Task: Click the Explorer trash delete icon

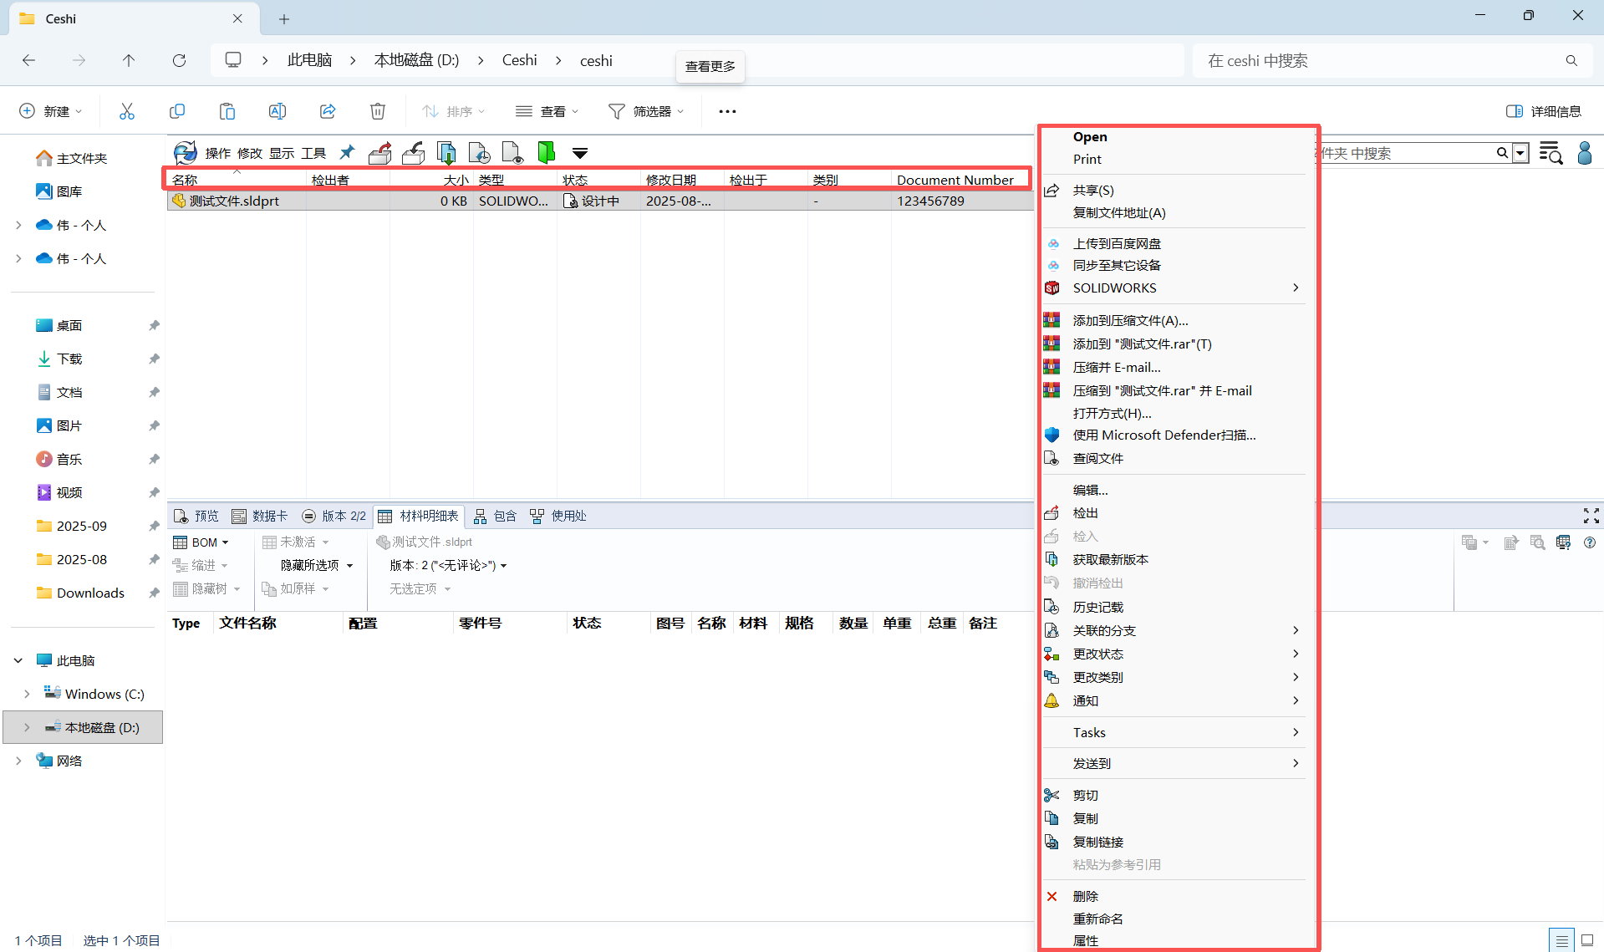Action: tap(378, 111)
